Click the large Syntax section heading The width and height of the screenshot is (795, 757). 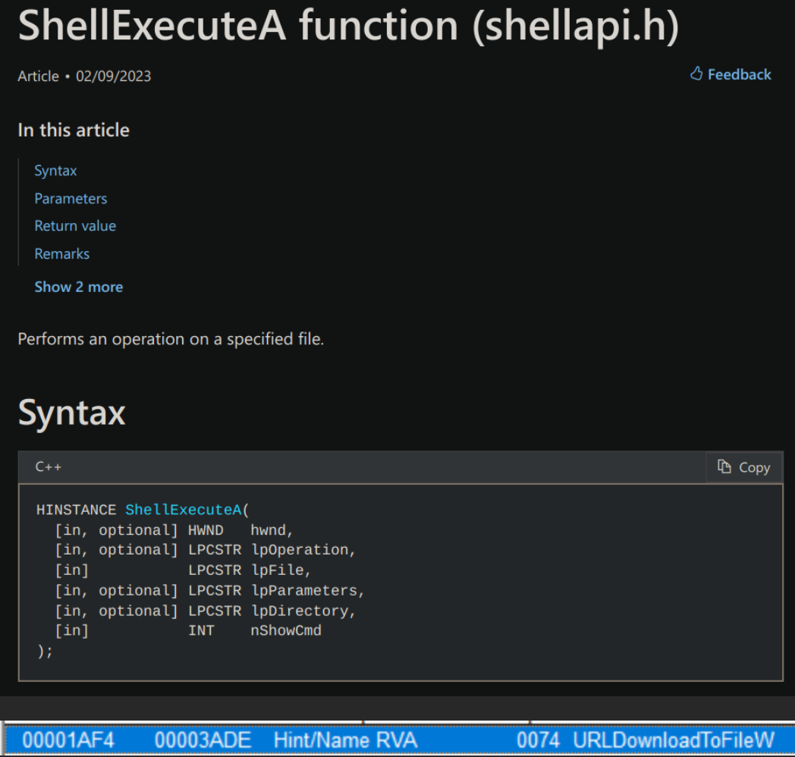[x=72, y=413]
